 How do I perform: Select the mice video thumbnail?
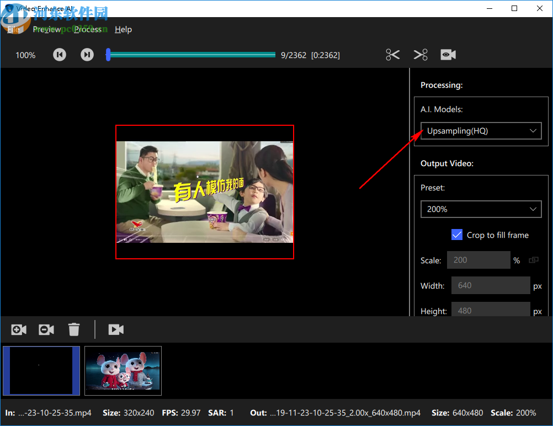[x=123, y=370]
